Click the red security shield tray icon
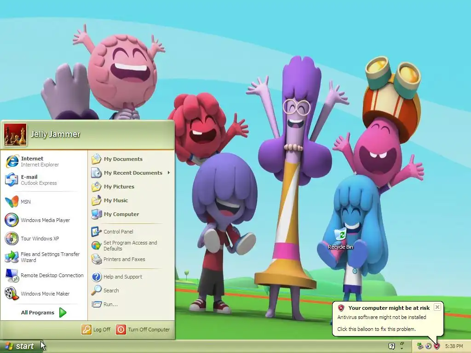The width and height of the screenshot is (471, 353). click(437, 346)
